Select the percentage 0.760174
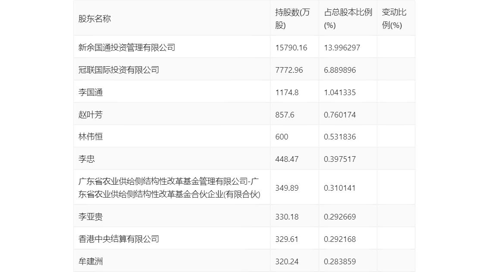This screenshot has height=272, width=489. point(340,115)
